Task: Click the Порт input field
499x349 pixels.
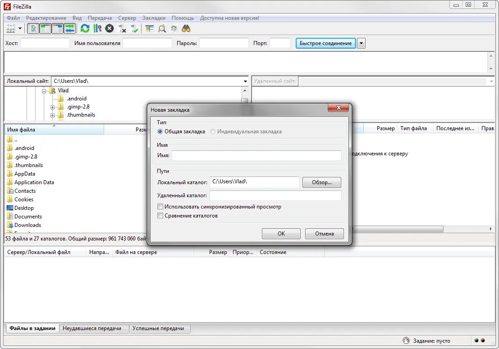Action: tap(280, 43)
